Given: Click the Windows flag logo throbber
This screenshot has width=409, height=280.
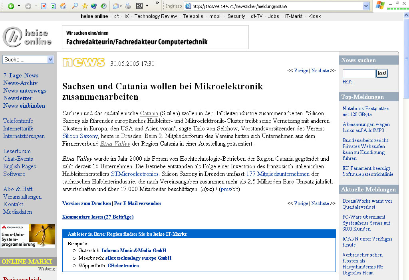Looking at the screenshot, I should 380,5.
